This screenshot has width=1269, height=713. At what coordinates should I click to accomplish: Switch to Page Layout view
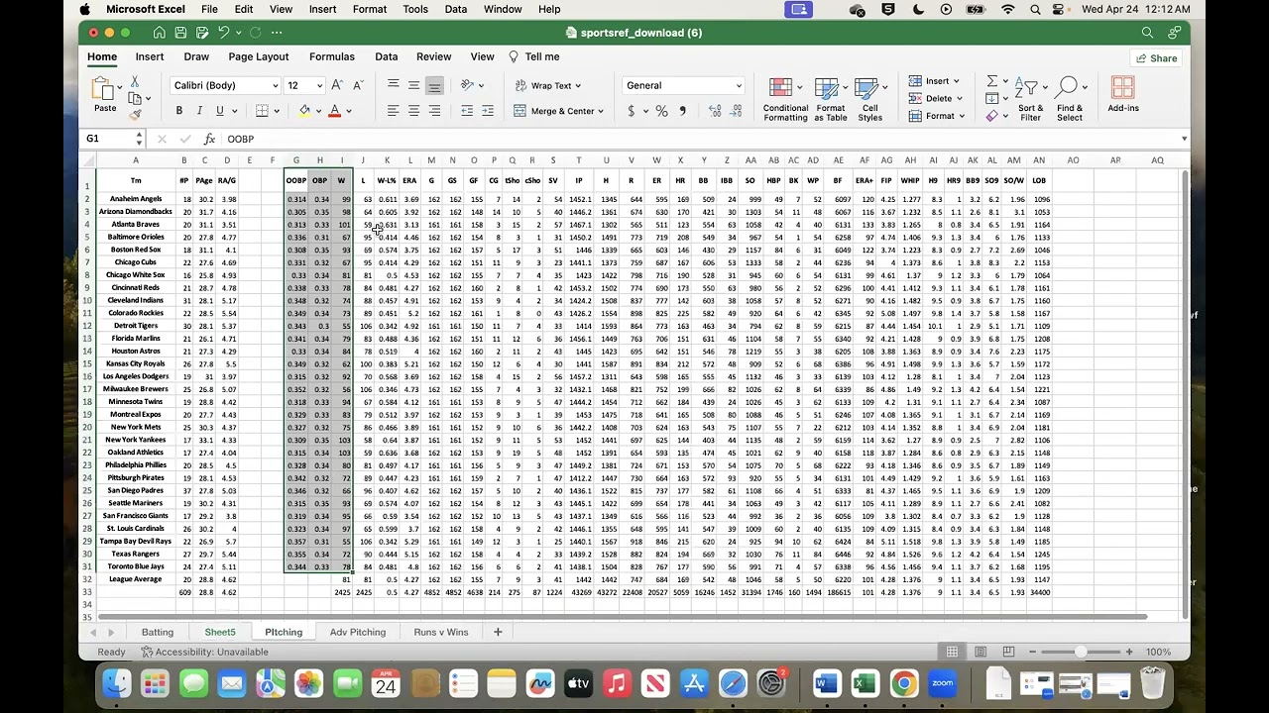tap(981, 652)
